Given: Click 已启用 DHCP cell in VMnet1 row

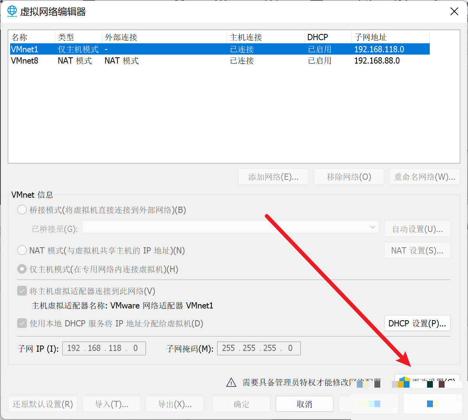Looking at the screenshot, I should point(319,49).
